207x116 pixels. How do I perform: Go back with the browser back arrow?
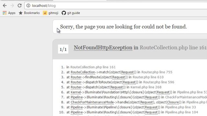[5, 5]
